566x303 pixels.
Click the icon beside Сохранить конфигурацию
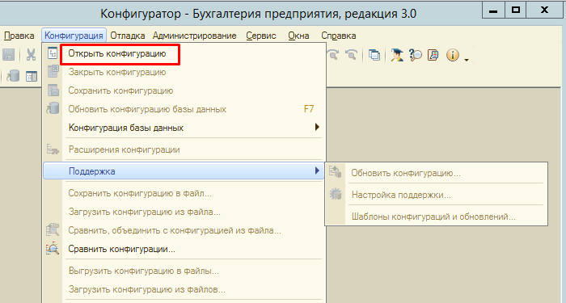click(x=53, y=90)
